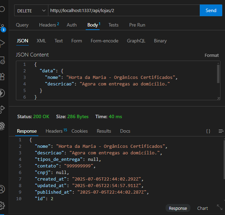
Task: Switch to Chart view
Action: 203,208
